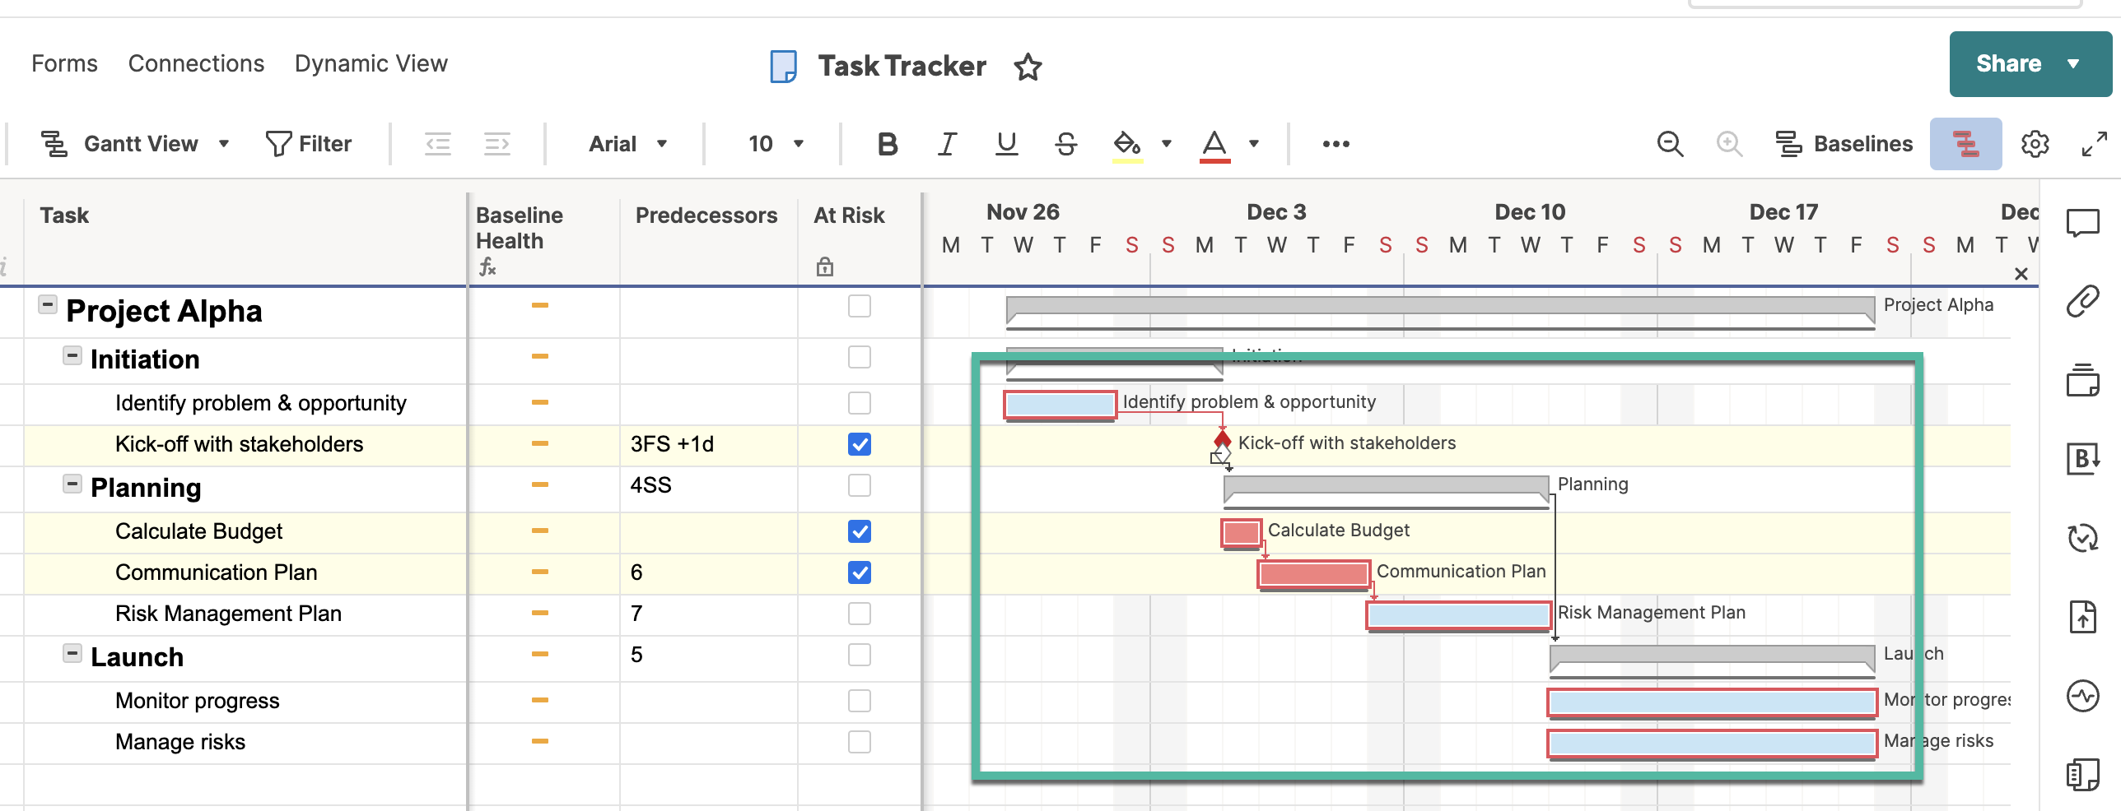This screenshot has width=2121, height=811.
Task: Open the fill color dropdown arrow
Action: (x=1166, y=144)
